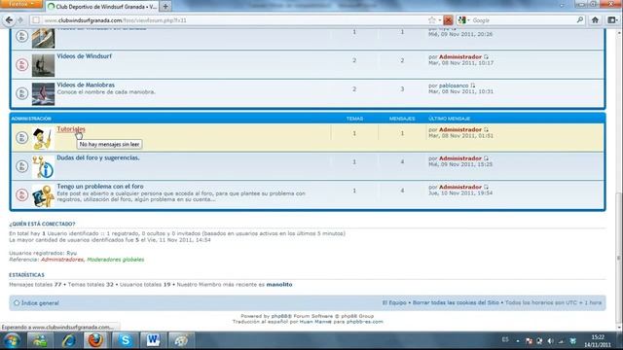This screenshot has height=350, width=623.
Task: Click the Videos de Maniobras status icon
Action: pyautogui.click(x=21, y=93)
